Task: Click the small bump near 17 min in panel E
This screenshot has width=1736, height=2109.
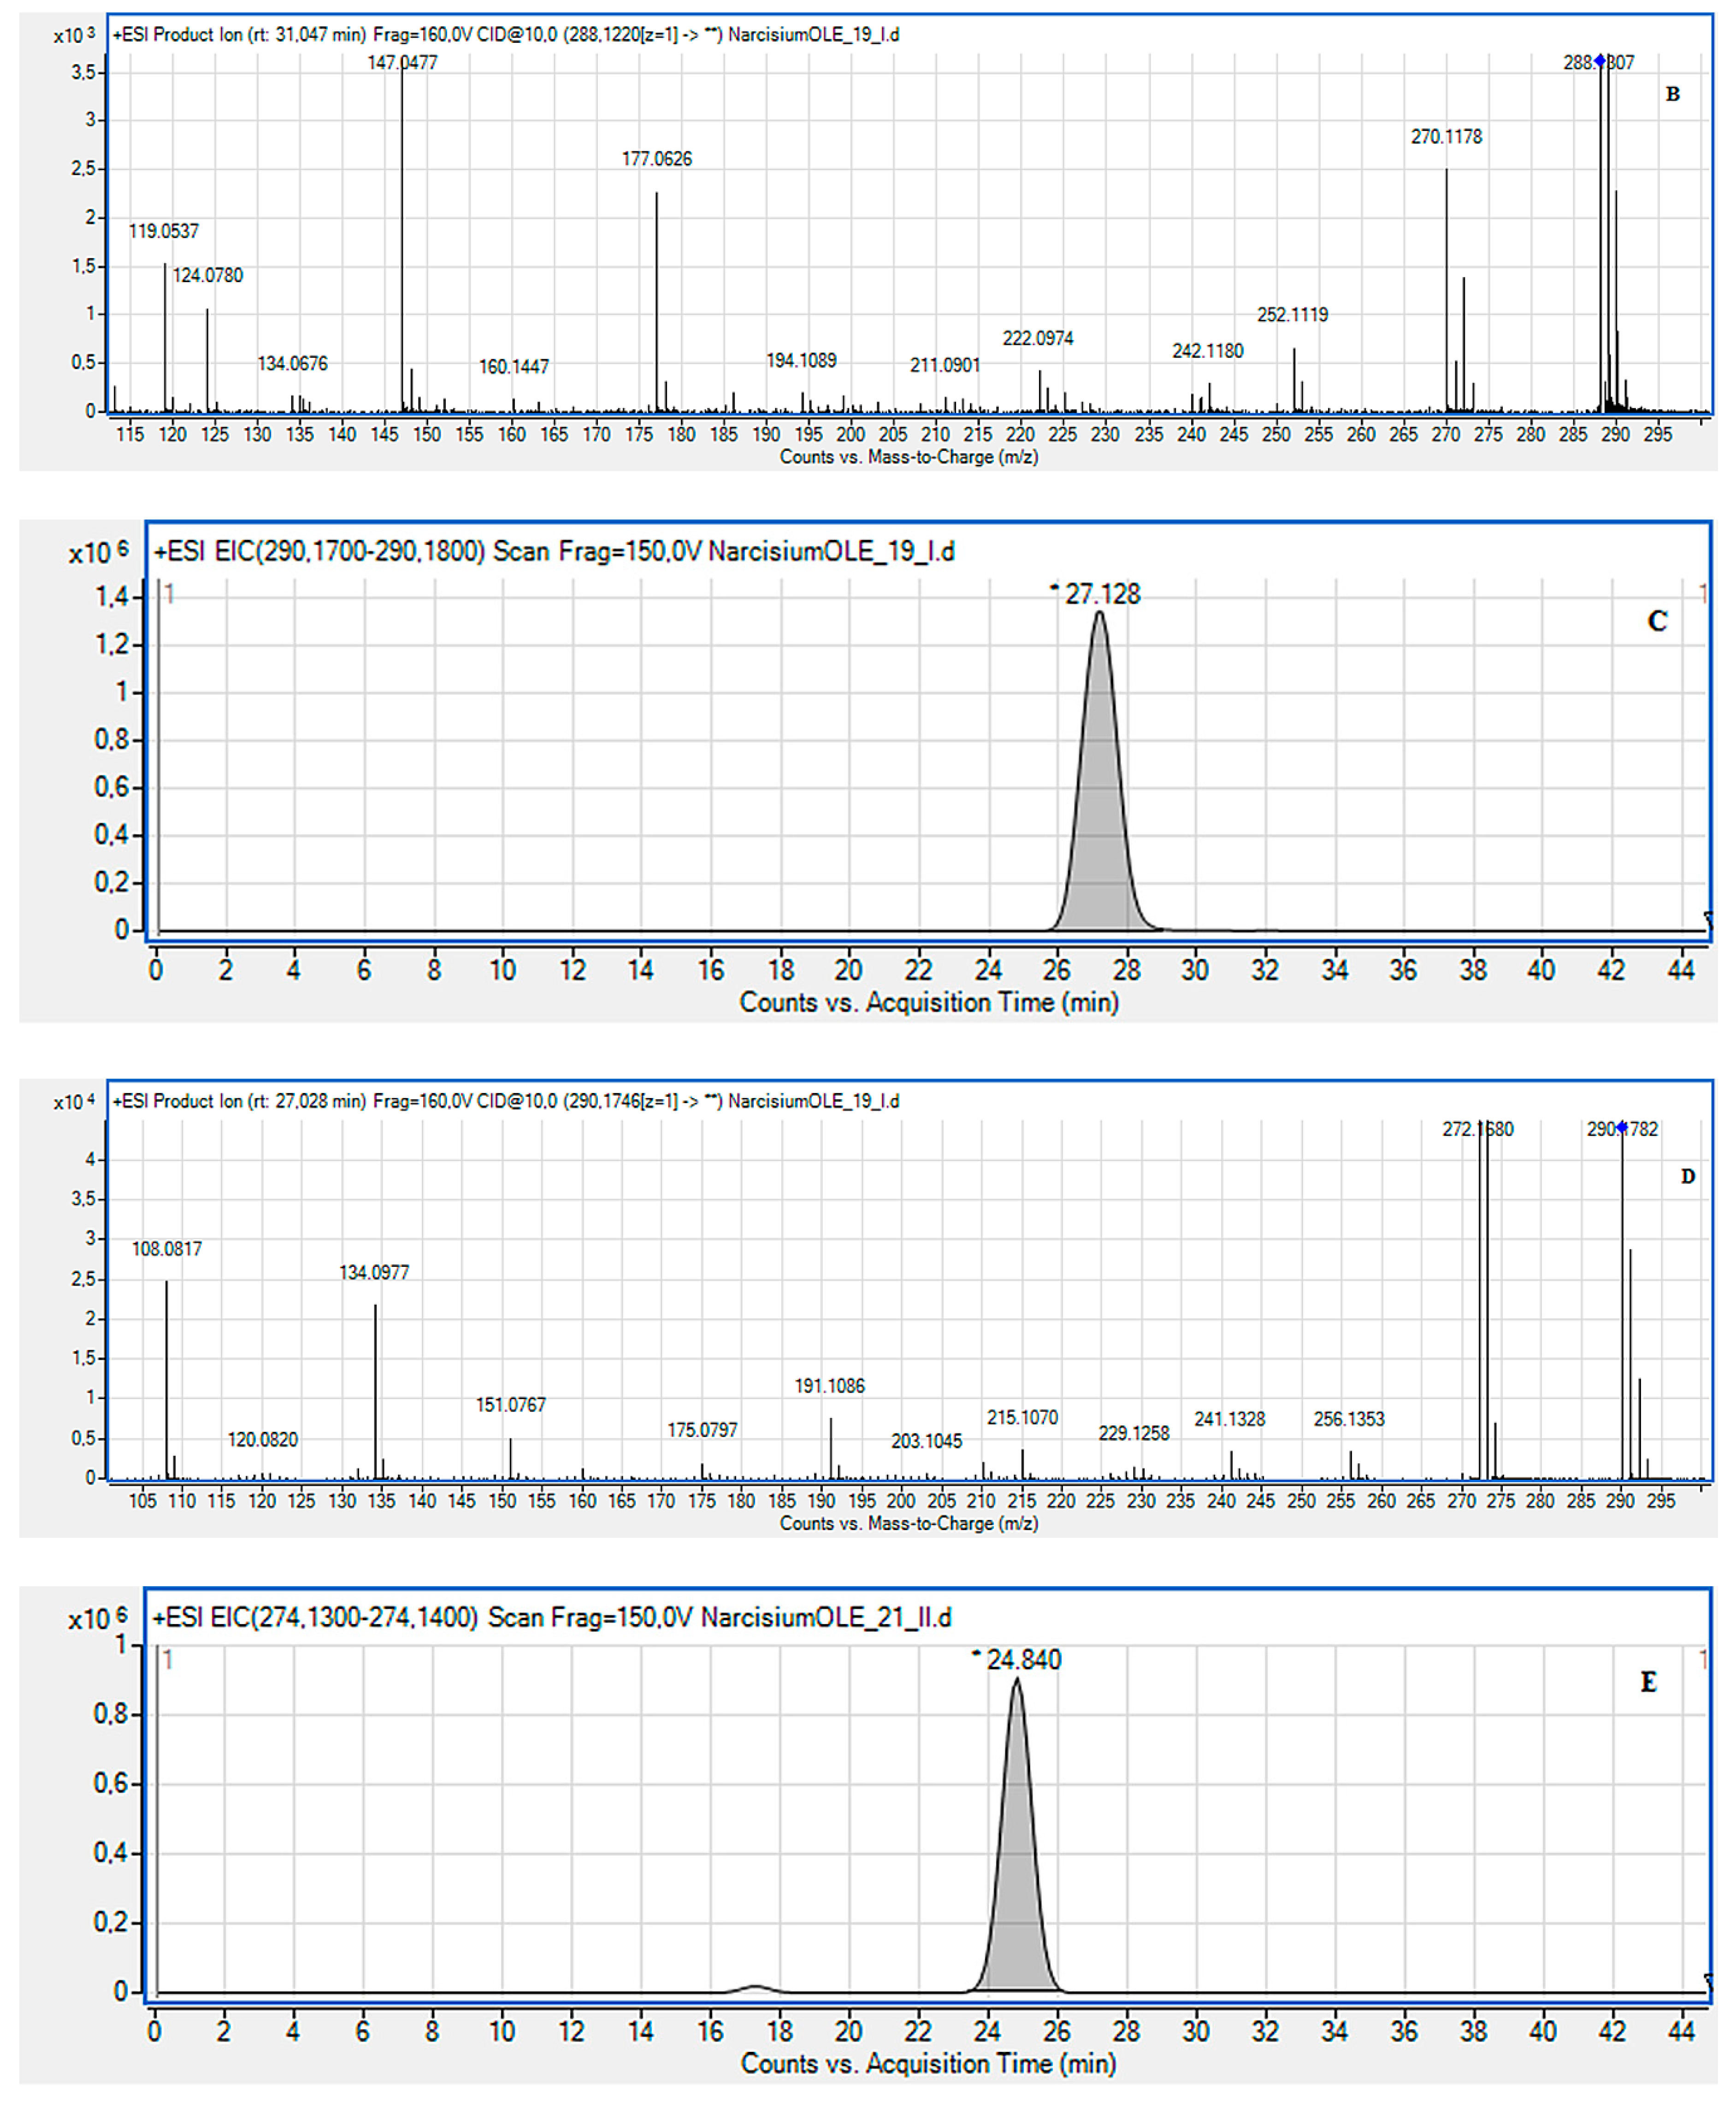Action: pyautogui.click(x=755, y=1987)
